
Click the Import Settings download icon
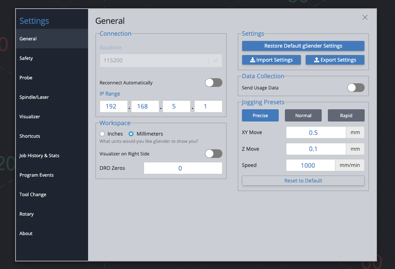252,60
